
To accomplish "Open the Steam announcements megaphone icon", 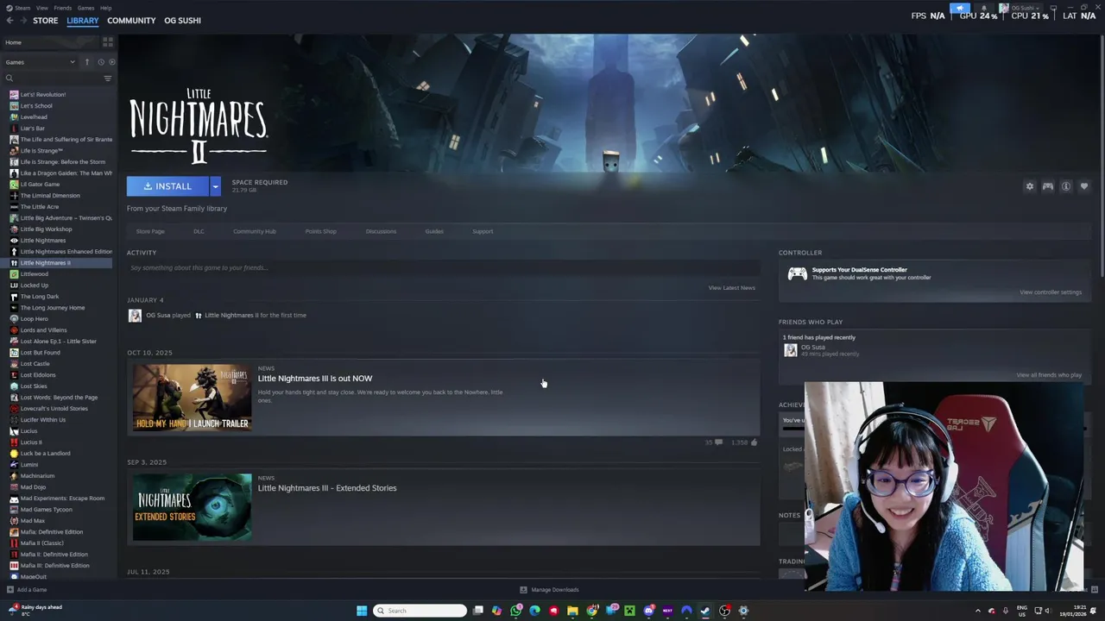I will [x=960, y=9].
